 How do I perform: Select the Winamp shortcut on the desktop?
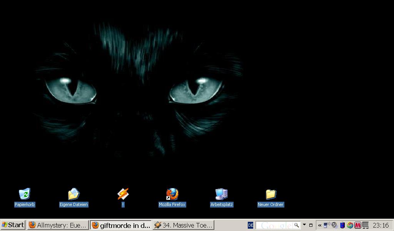123,194
